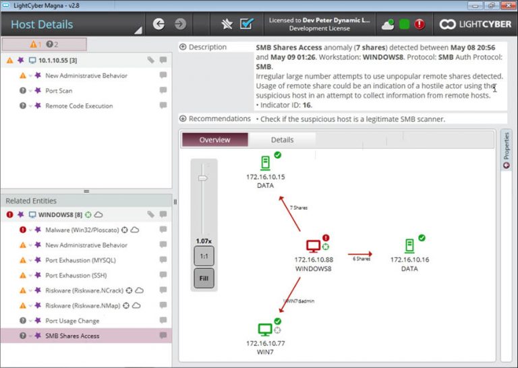518x368 pixels.
Task: Expand dropdown arrow beside Remote Code Execution
Action: coord(30,106)
